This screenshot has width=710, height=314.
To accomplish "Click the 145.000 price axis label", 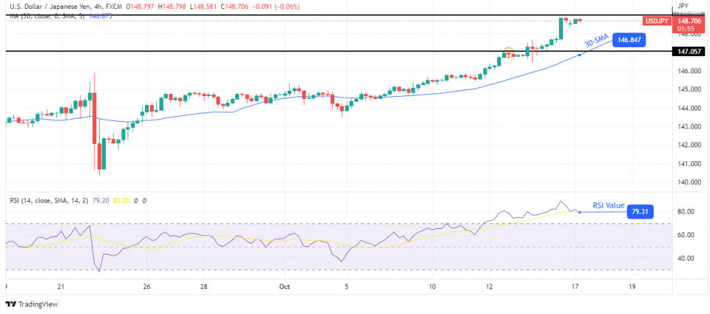I will [x=689, y=89].
